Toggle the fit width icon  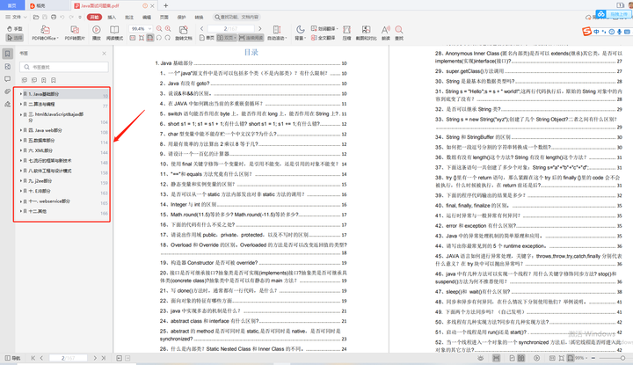[x=150, y=38]
